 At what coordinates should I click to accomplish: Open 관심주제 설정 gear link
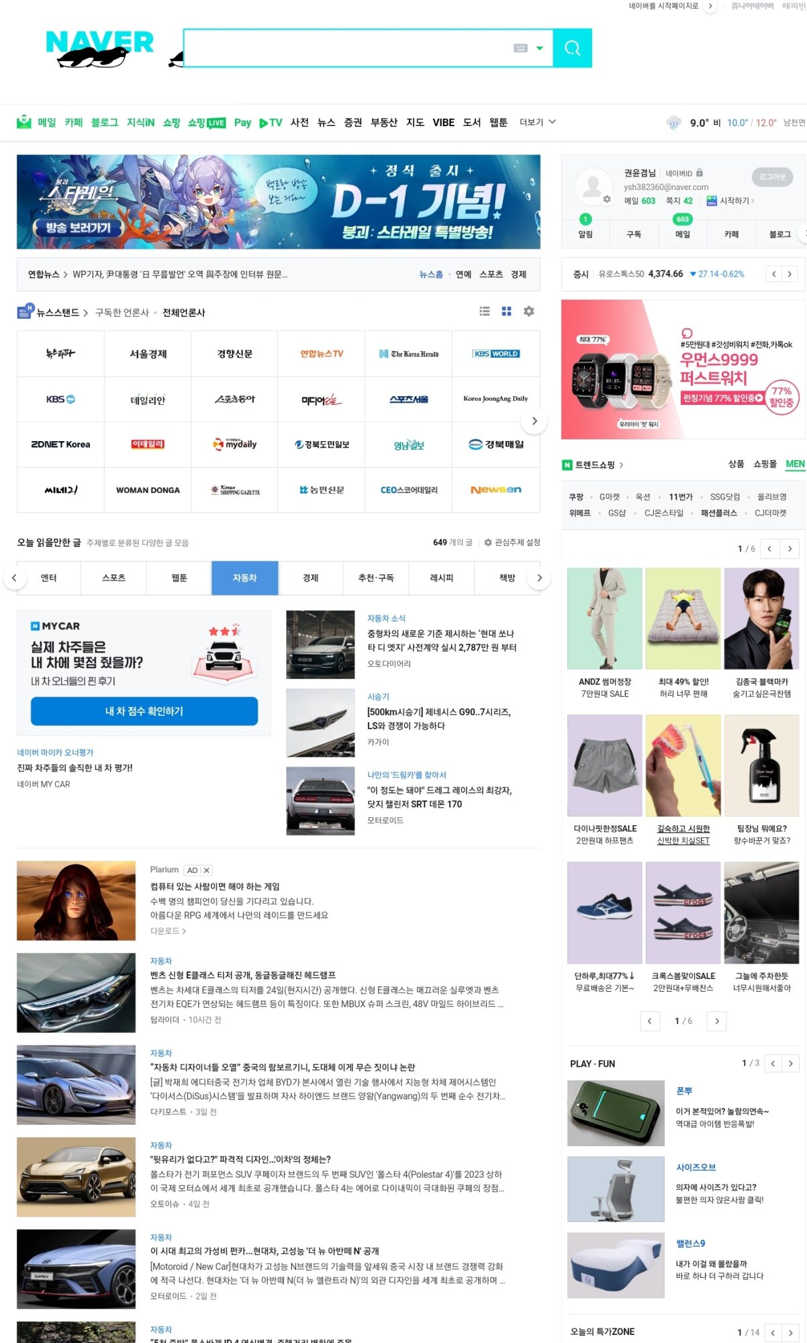(512, 542)
